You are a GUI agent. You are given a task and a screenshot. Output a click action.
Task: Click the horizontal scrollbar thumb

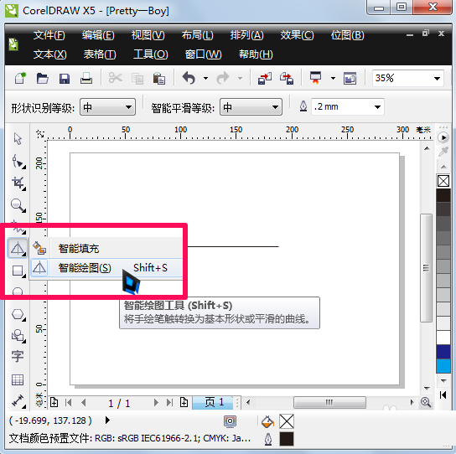(329, 403)
